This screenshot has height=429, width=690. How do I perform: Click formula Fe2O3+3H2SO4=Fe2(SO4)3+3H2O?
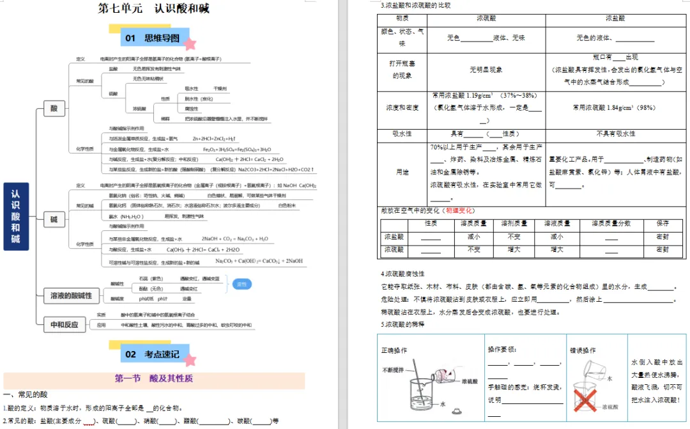click(x=237, y=150)
